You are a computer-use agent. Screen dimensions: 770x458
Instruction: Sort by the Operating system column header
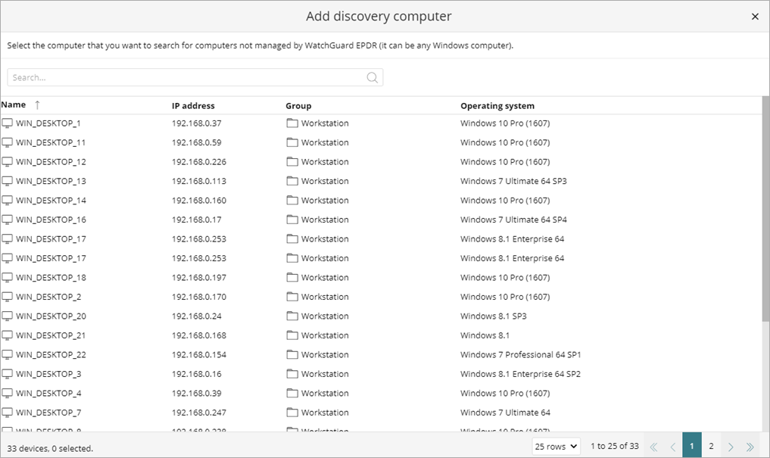pyautogui.click(x=497, y=105)
